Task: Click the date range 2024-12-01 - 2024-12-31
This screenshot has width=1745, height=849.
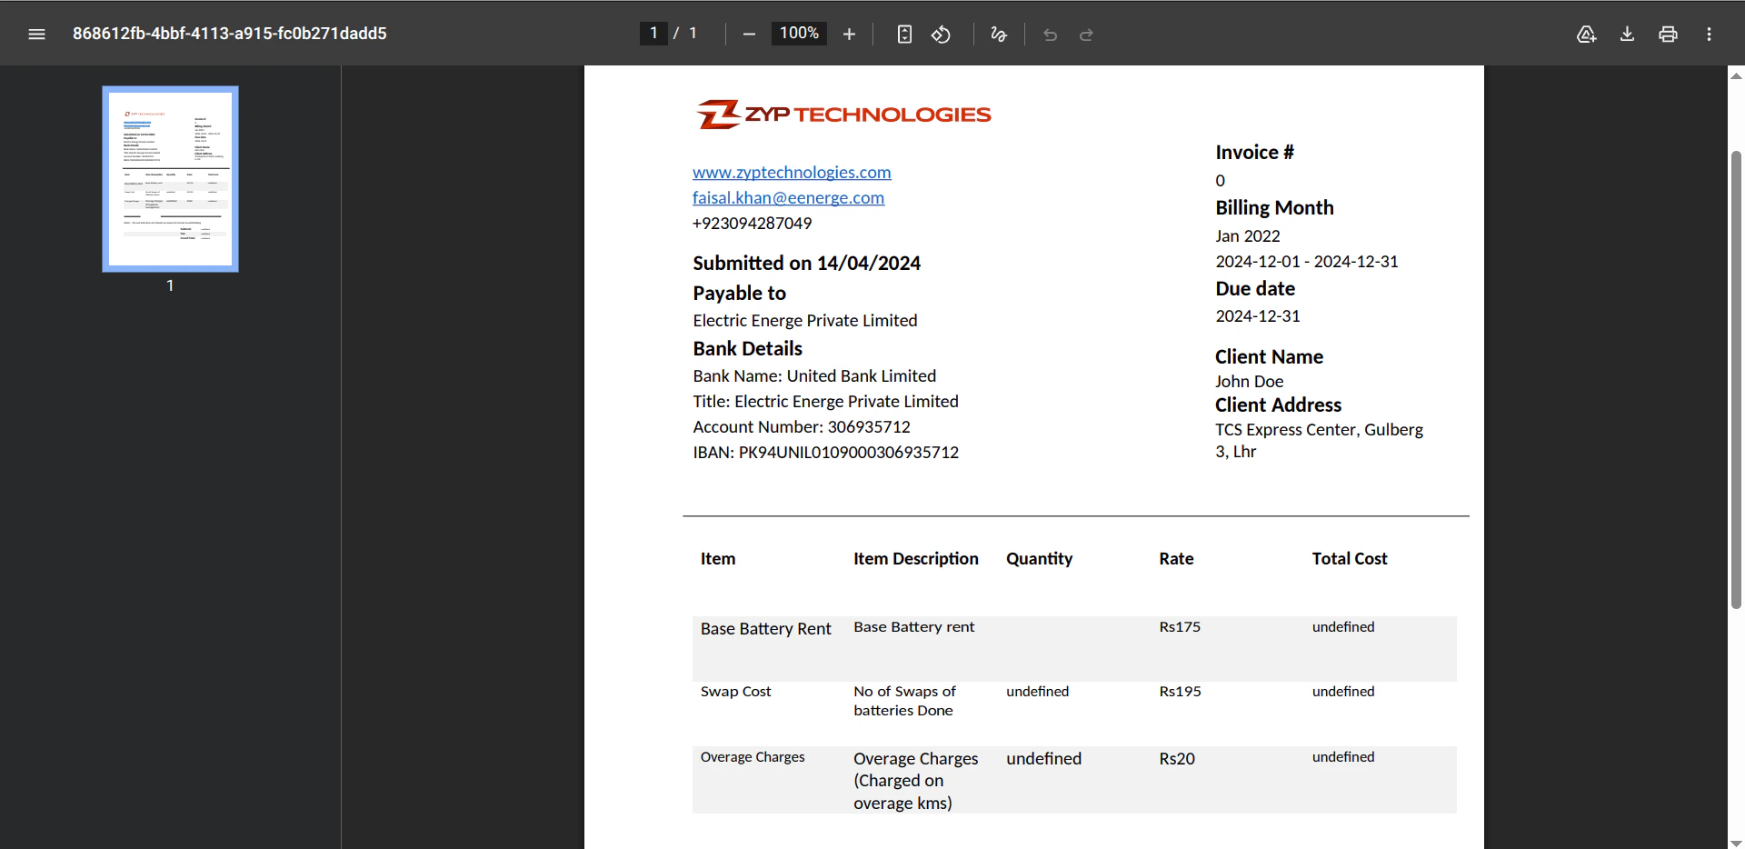Action: coord(1307,261)
